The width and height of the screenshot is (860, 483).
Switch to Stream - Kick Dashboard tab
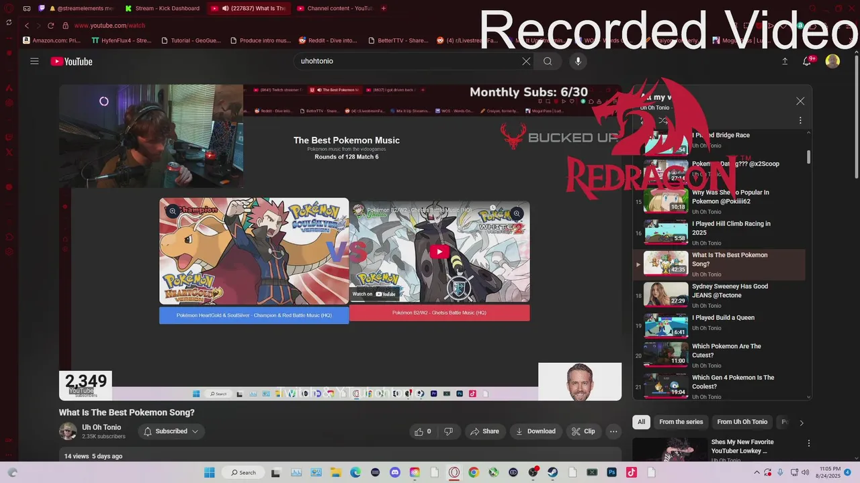pos(163,8)
